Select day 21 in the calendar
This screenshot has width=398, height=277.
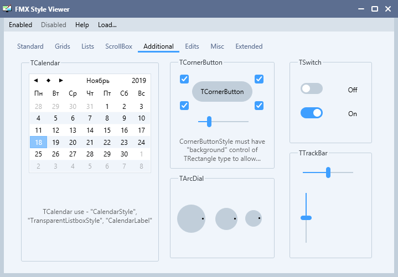[x=90, y=142]
